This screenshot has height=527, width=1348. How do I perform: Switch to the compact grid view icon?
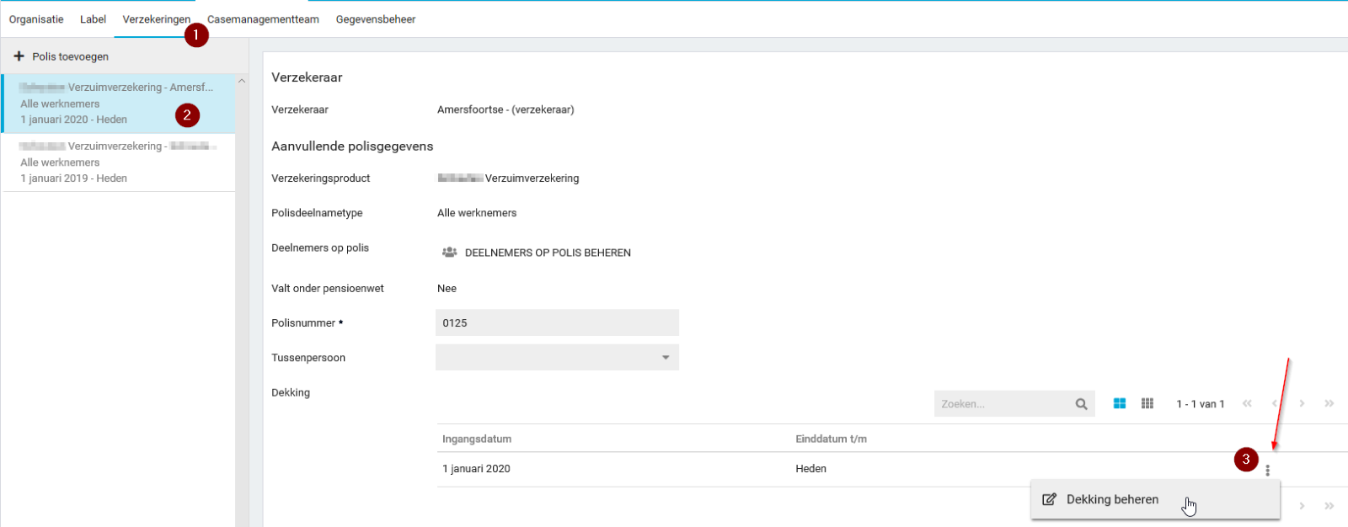(1147, 404)
